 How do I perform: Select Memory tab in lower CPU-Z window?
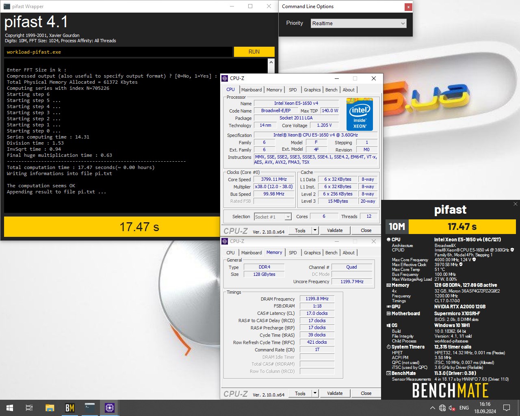[x=274, y=252]
